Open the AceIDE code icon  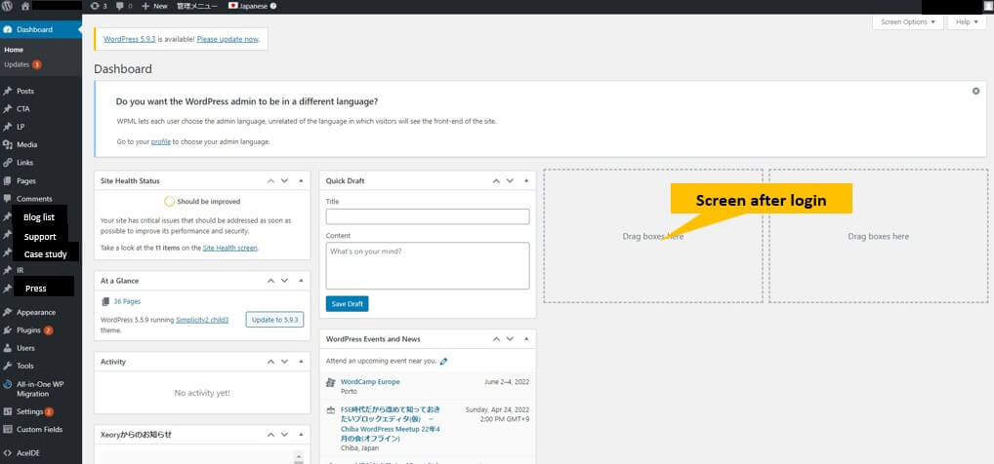(8, 453)
